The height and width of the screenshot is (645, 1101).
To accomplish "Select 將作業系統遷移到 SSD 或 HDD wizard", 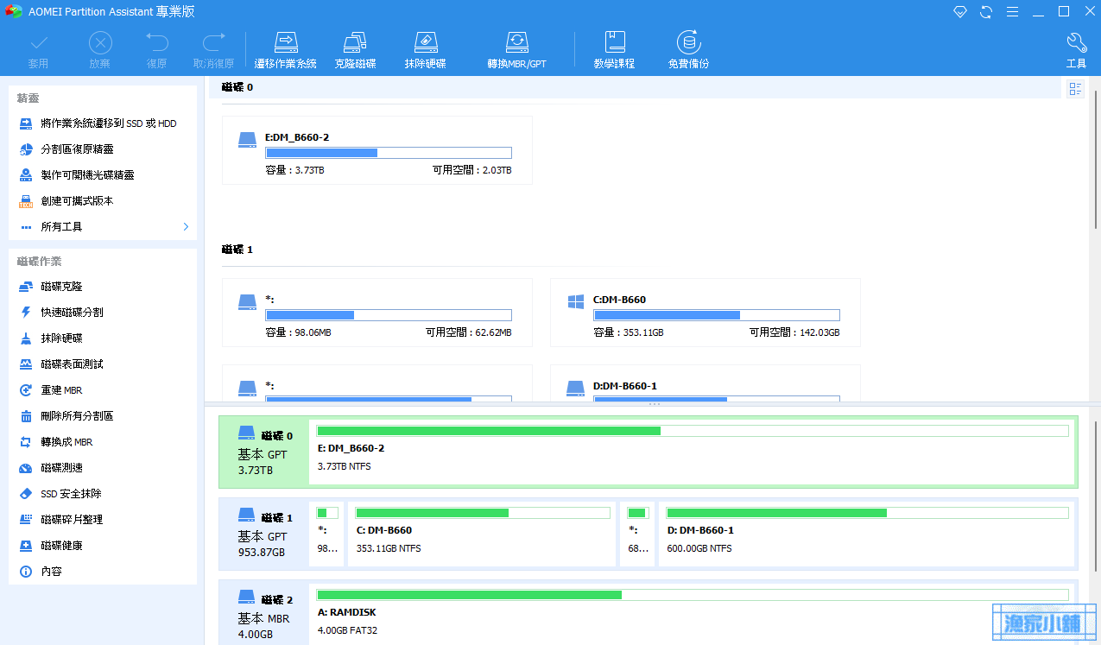I will point(103,123).
